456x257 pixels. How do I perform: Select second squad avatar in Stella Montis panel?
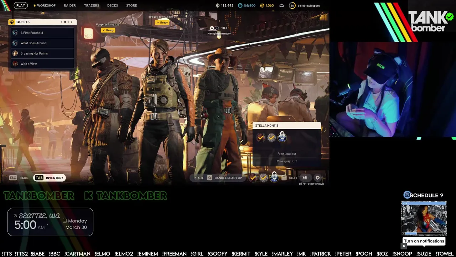[271, 137]
